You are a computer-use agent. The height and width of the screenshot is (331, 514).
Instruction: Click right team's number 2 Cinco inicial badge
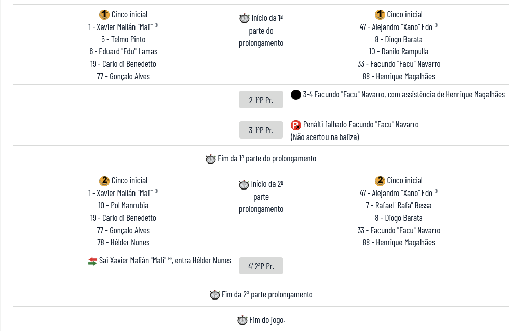(x=380, y=181)
